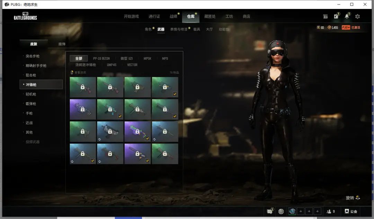Open the notifications bell icon

coord(347,17)
